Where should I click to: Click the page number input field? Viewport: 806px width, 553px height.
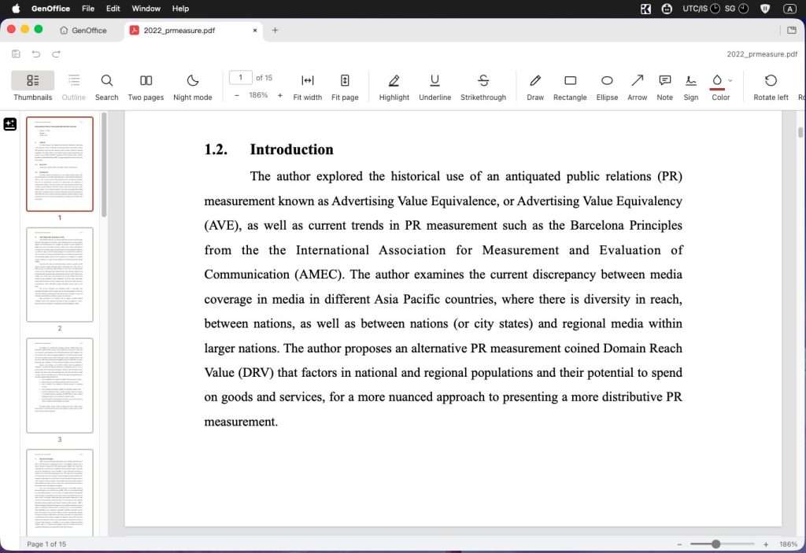pyautogui.click(x=240, y=78)
